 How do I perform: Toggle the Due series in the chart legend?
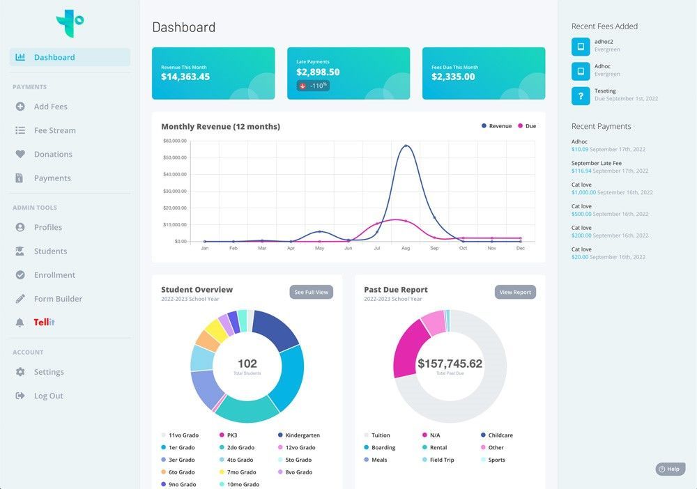527,126
